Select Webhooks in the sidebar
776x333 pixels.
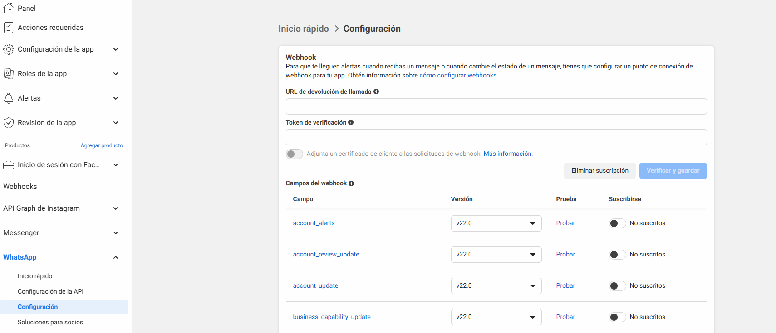(20, 187)
